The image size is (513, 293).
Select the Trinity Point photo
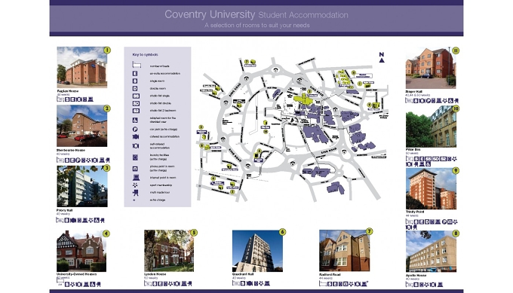click(x=431, y=189)
